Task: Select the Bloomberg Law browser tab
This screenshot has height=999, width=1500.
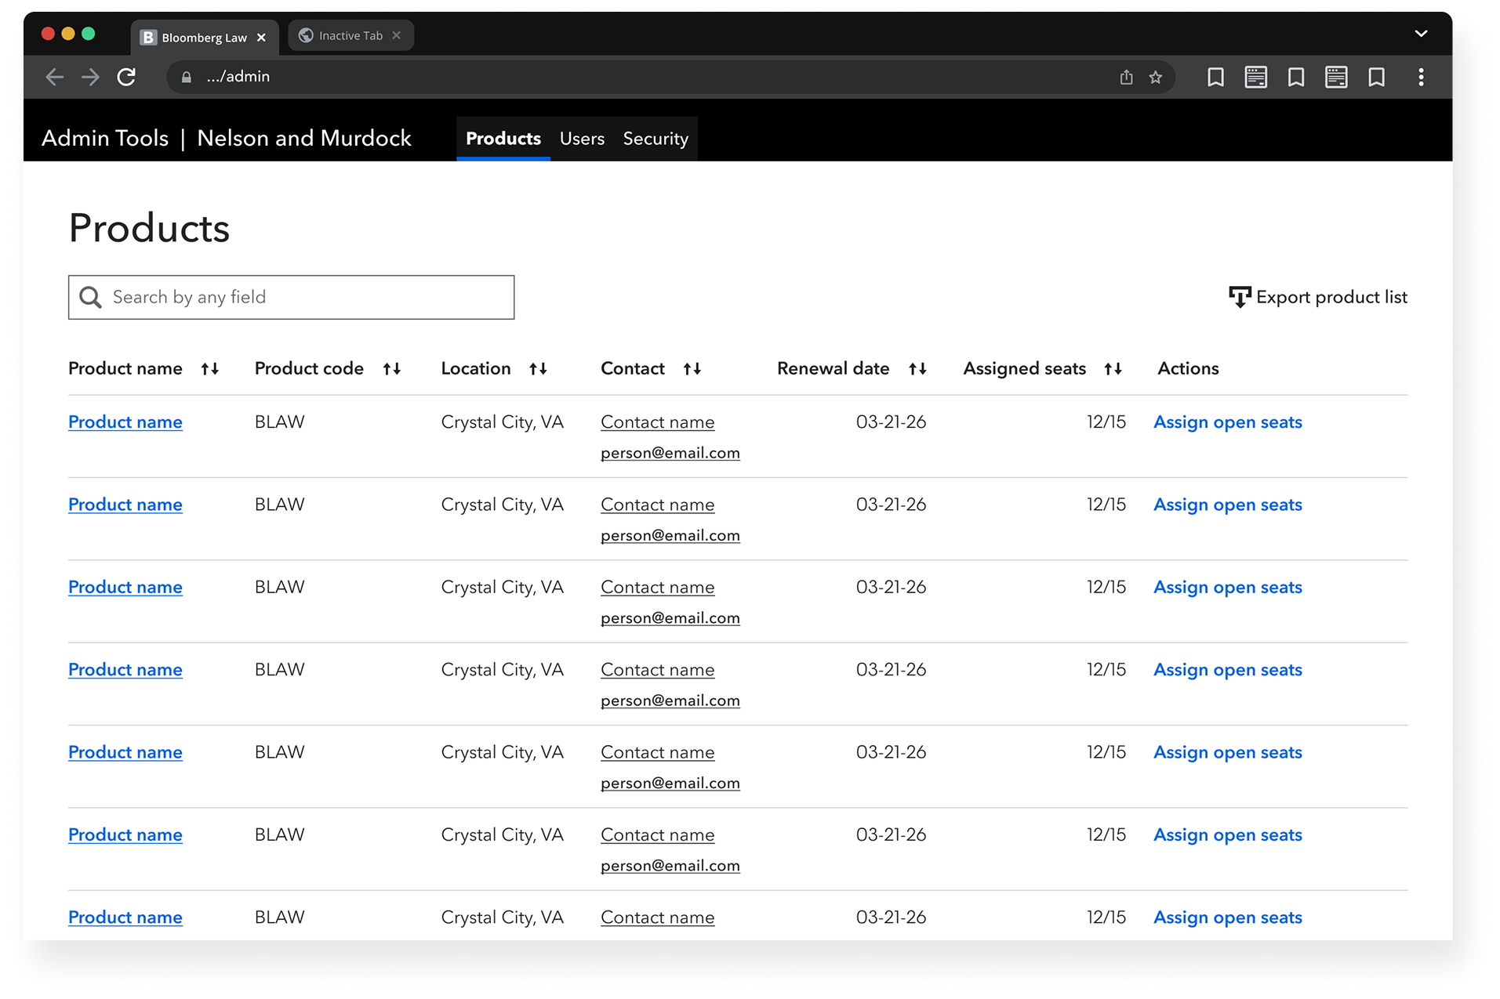Action: [x=198, y=37]
